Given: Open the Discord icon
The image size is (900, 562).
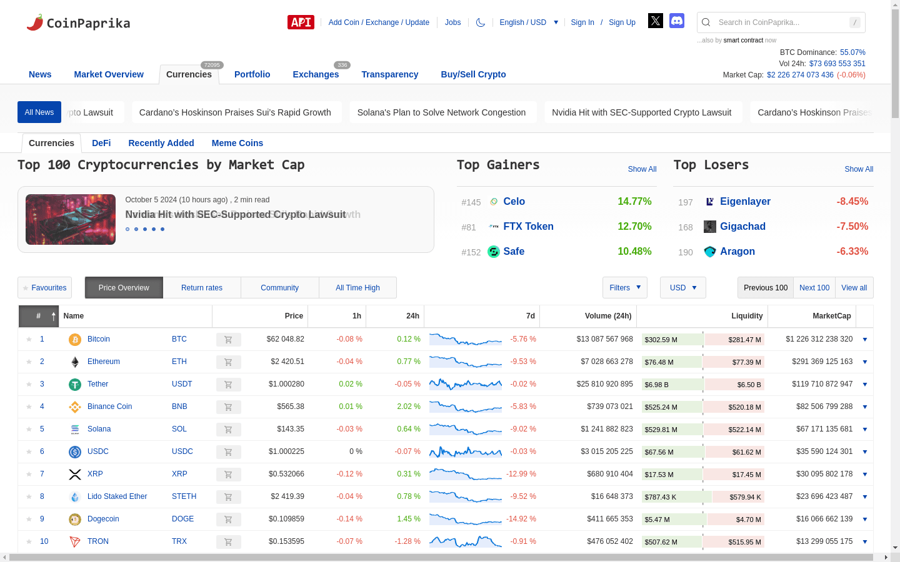Looking at the screenshot, I should click(677, 21).
